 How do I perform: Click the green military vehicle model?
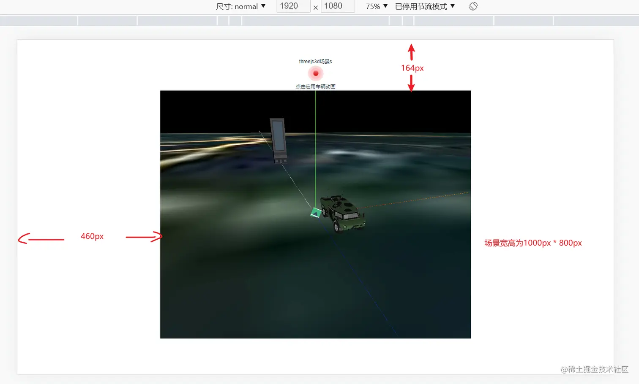pos(343,213)
